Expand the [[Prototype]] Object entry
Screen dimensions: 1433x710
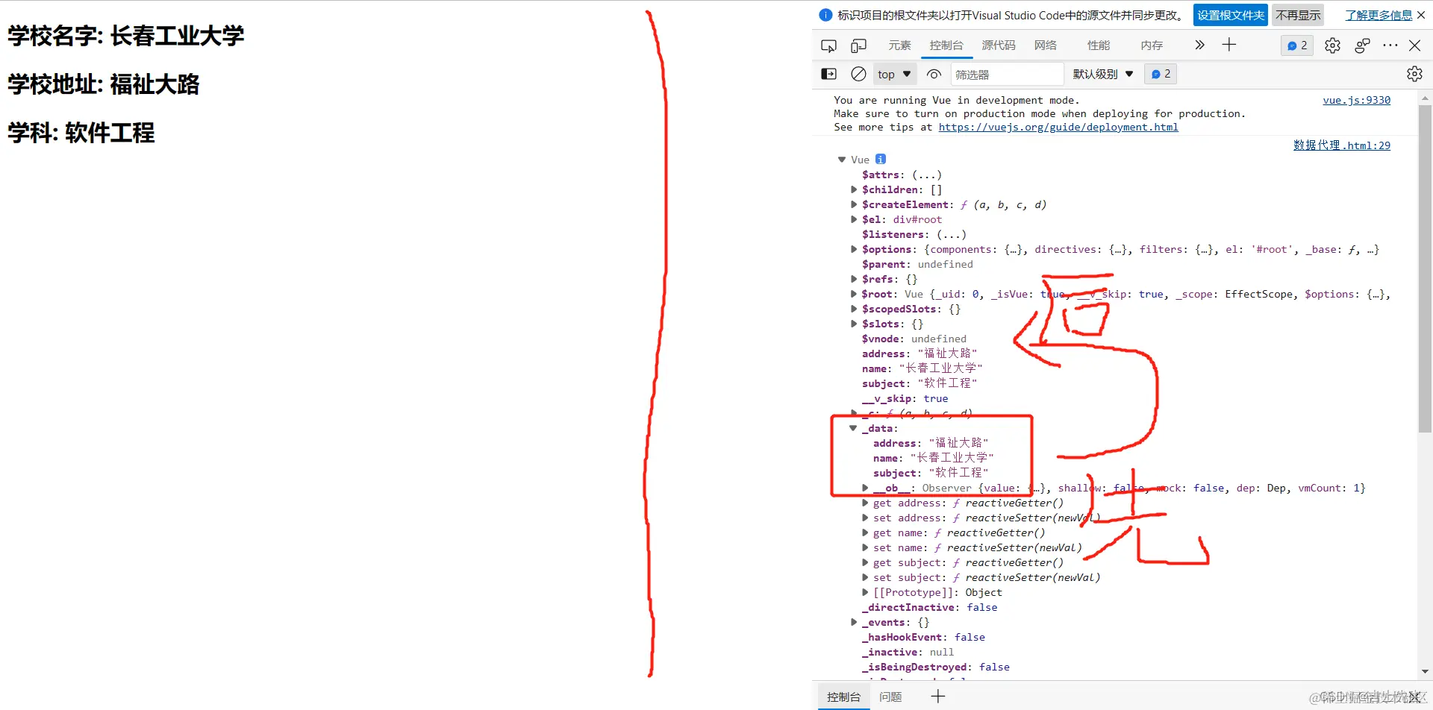tap(865, 592)
